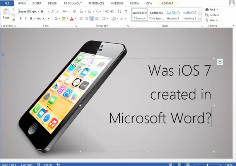Open Layout Options beside text box
Viewport: 236px width, 166px height.
[x=220, y=62]
